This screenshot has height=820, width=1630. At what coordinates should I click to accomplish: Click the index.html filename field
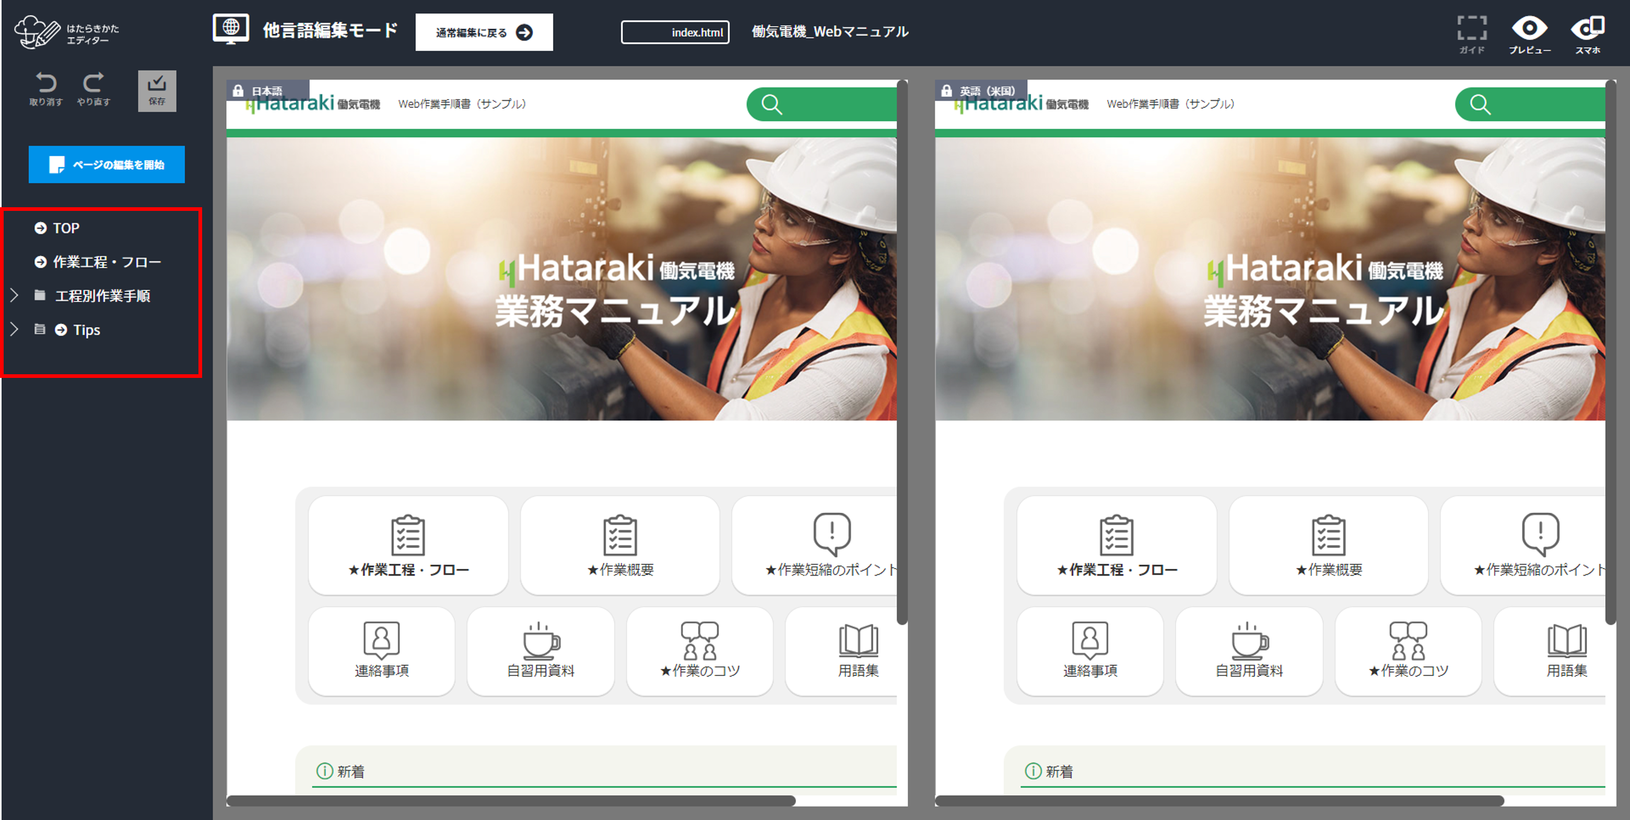(x=675, y=32)
